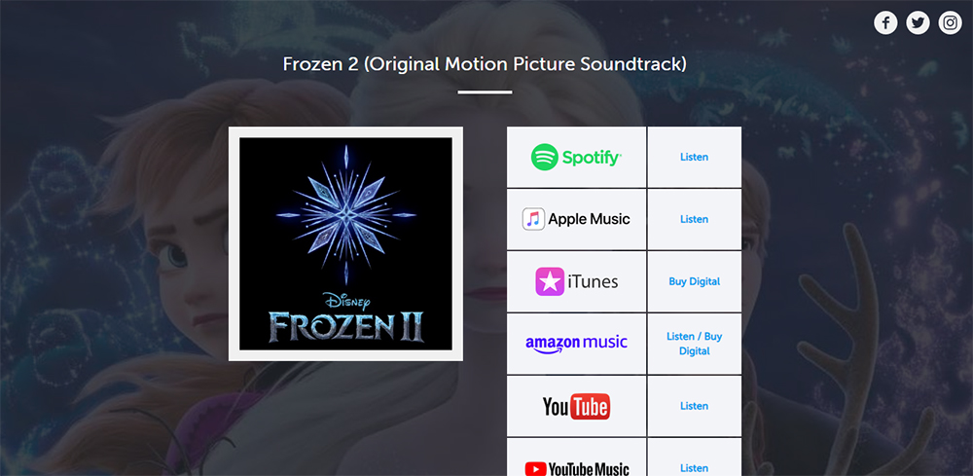Click the Disney Frozen II logo text
This screenshot has width=973, height=476.
345,318
